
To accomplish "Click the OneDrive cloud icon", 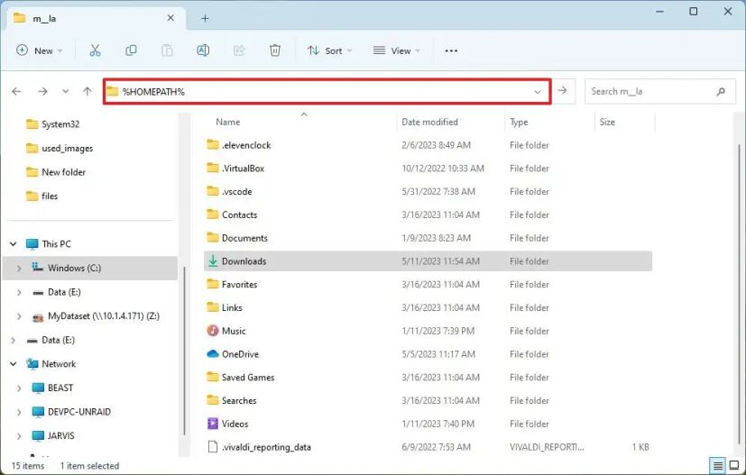I will pyautogui.click(x=213, y=353).
